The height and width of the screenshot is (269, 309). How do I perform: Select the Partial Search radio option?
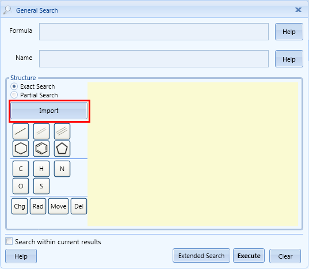coord(14,95)
